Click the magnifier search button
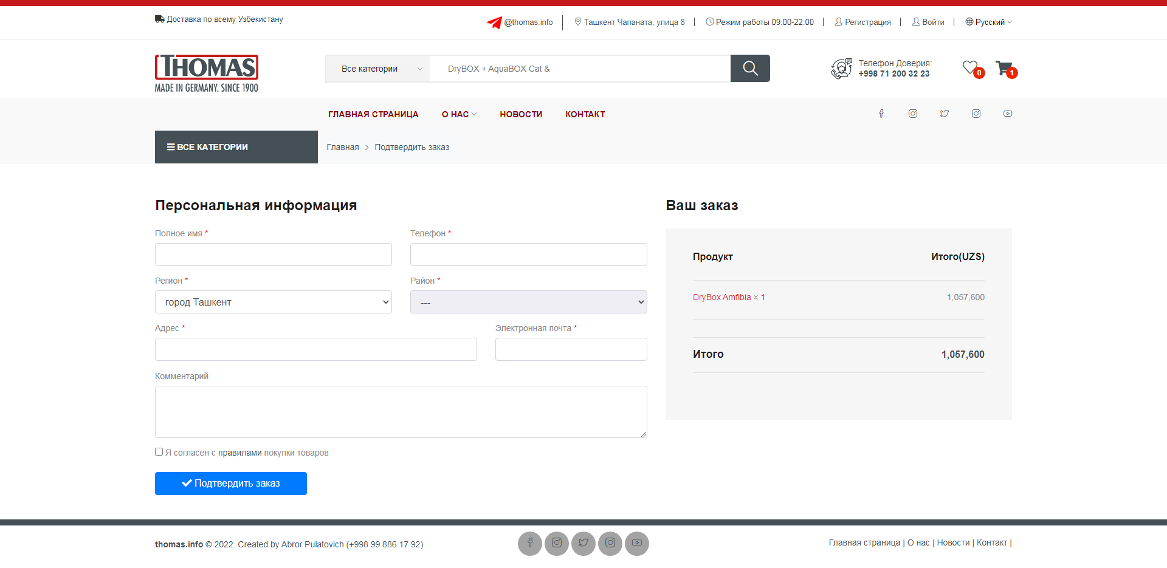This screenshot has height=568, width=1167. click(x=750, y=69)
